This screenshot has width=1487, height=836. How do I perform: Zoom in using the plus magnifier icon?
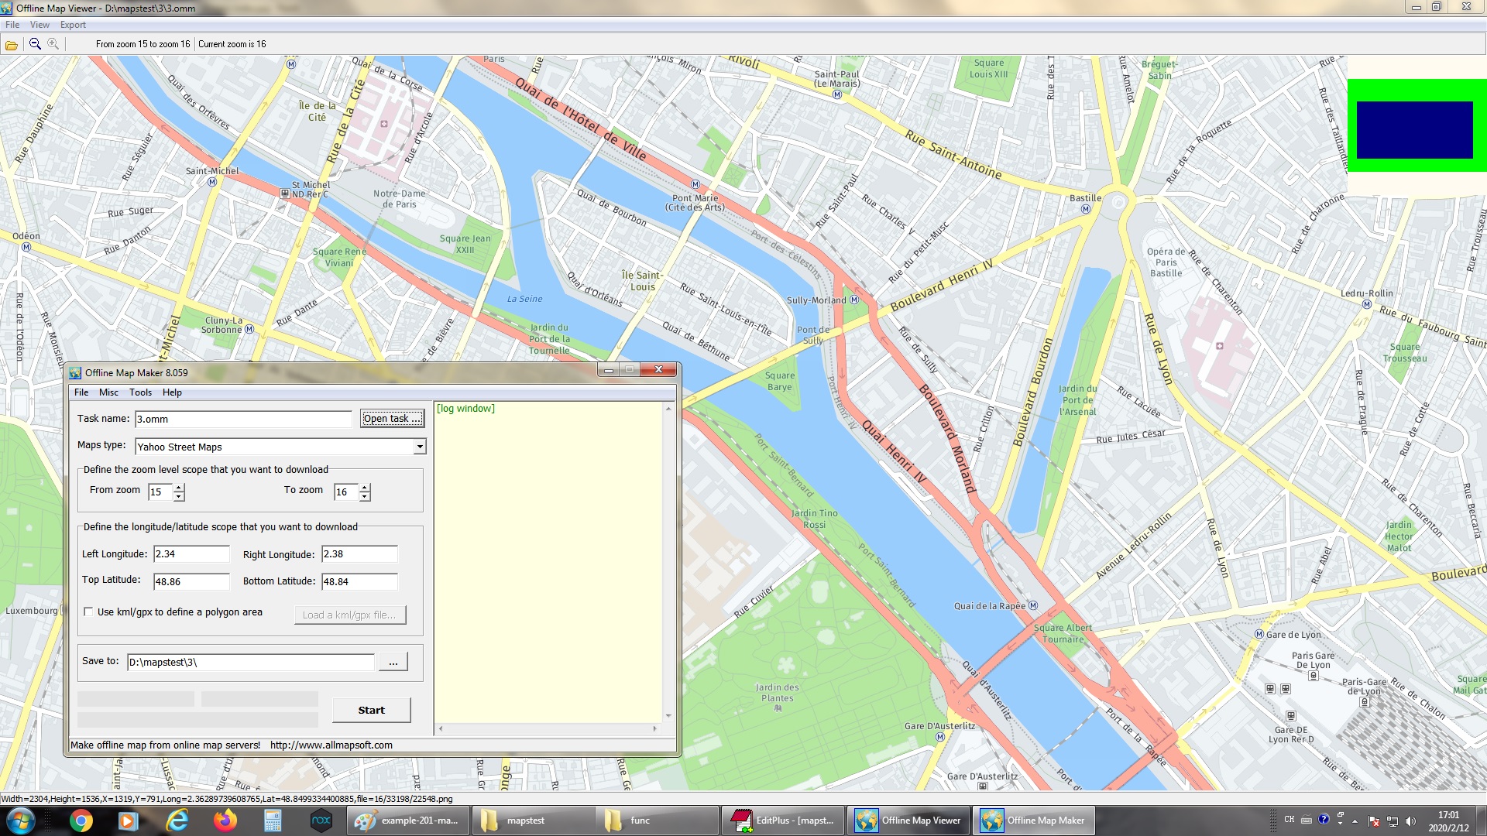point(53,44)
